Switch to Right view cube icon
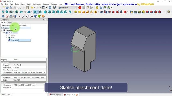Image resolution: width=172 pixels, height=96 pixels. click(53, 12)
